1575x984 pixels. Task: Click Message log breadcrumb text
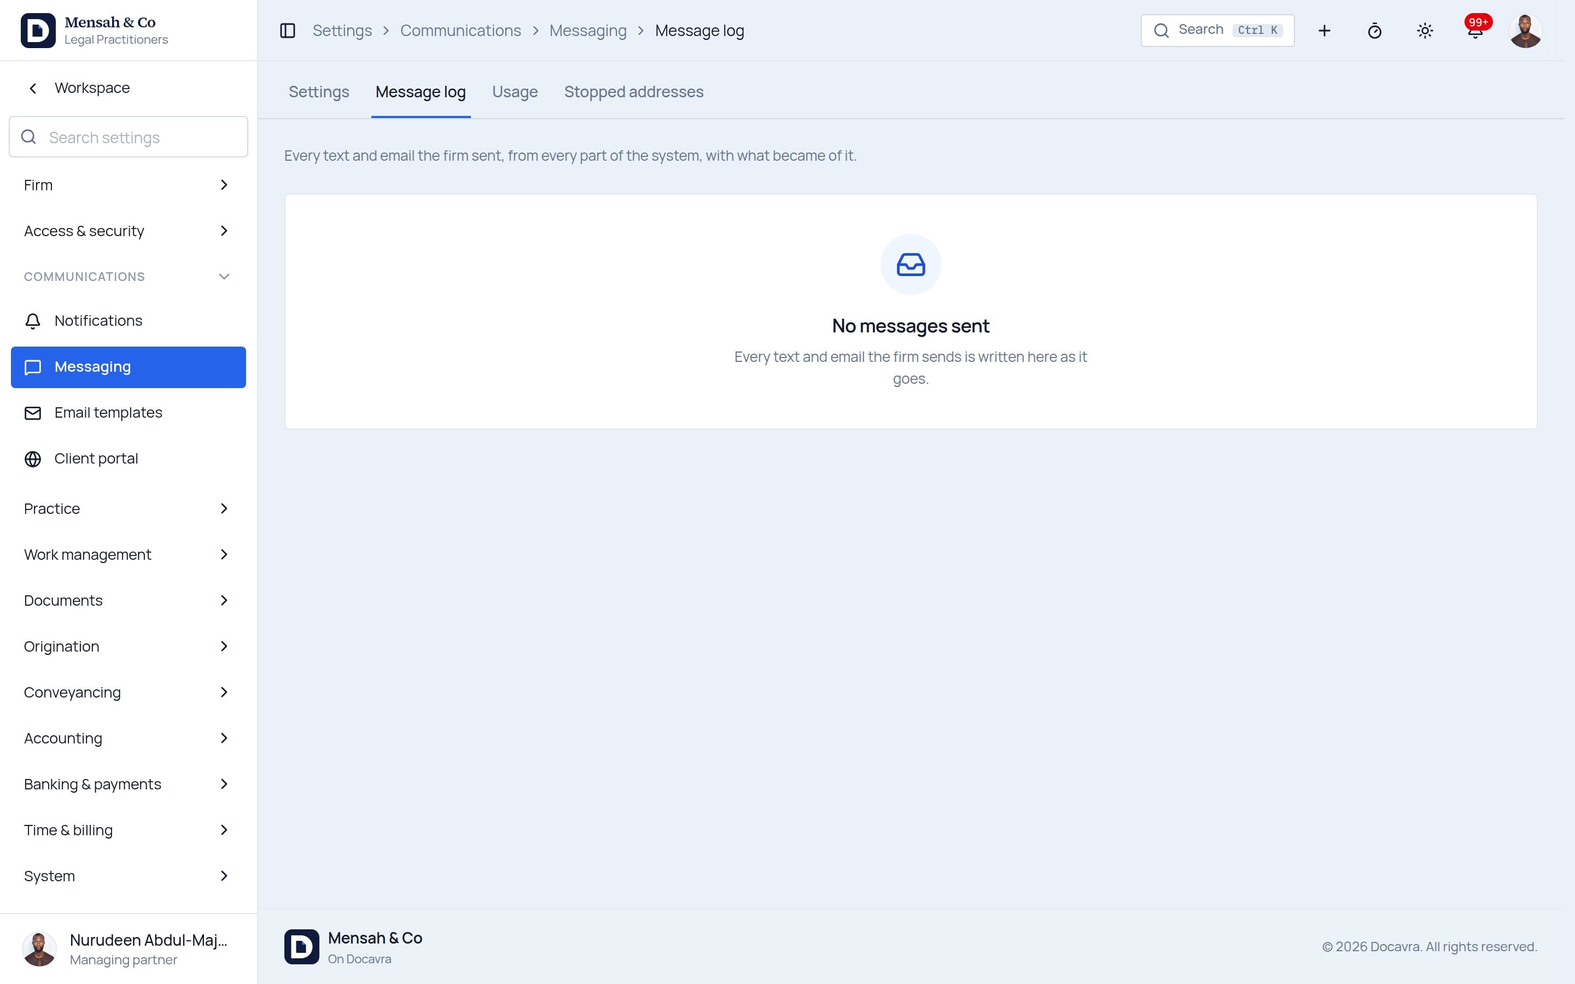point(699,31)
